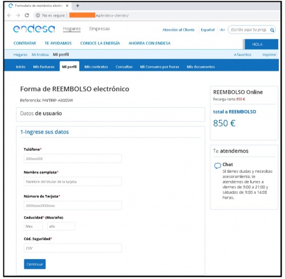Image resolution: width=285 pixels, height=279 pixels.
Task: Close the Formulario de reembolso tab
Action: (x=67, y=6)
